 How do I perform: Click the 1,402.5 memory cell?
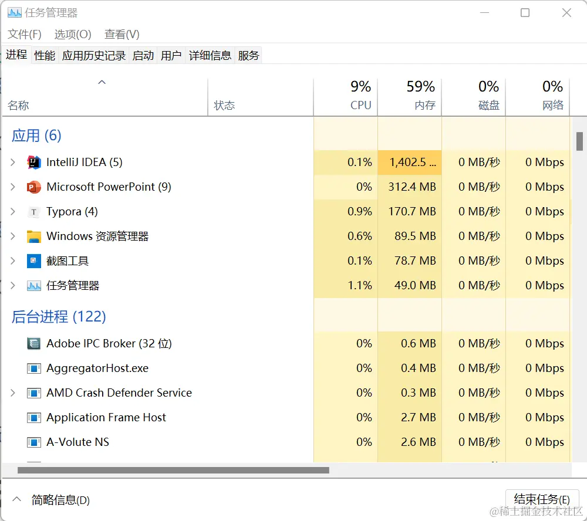point(410,163)
